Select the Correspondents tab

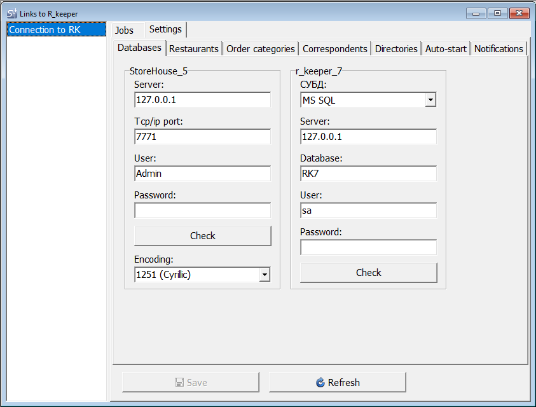pyautogui.click(x=335, y=49)
